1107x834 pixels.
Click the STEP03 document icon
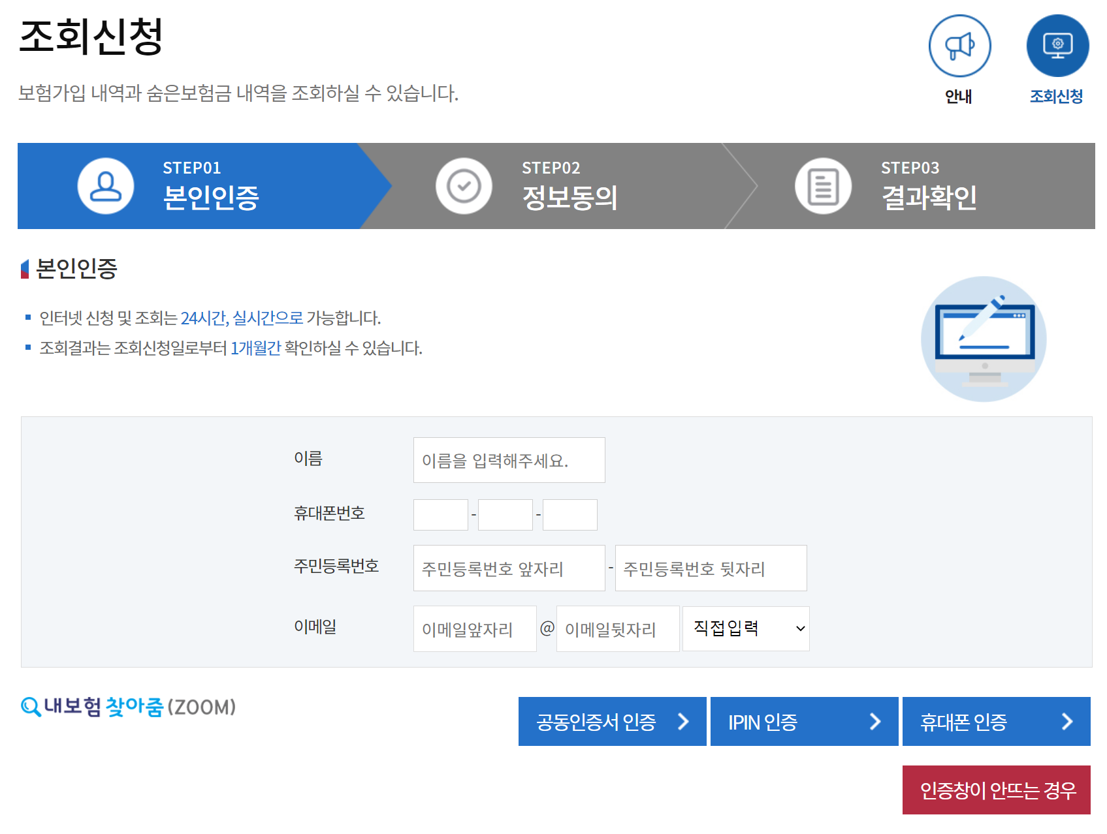pyautogui.click(x=822, y=185)
